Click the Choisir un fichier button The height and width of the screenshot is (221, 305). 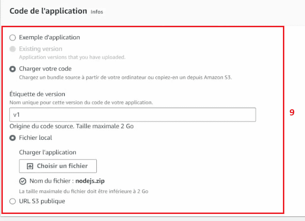pyautogui.click(x=58, y=166)
